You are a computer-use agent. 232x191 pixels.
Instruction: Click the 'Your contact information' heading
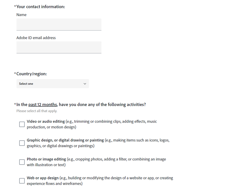click(x=41, y=7)
